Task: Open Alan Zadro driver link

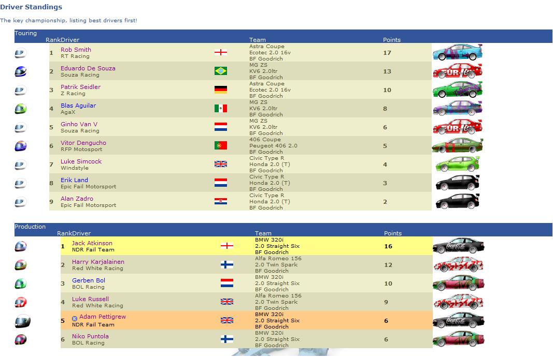Action: (x=77, y=199)
